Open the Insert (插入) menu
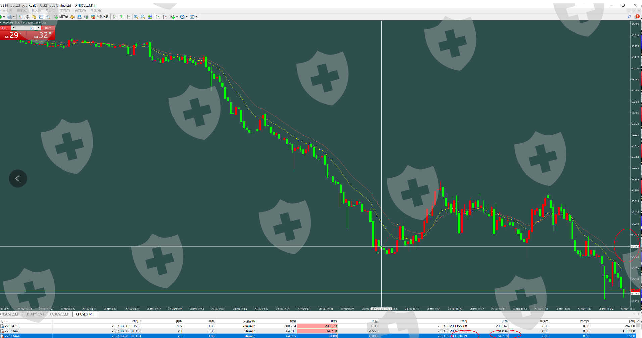The width and height of the screenshot is (642, 338). tap(36, 11)
